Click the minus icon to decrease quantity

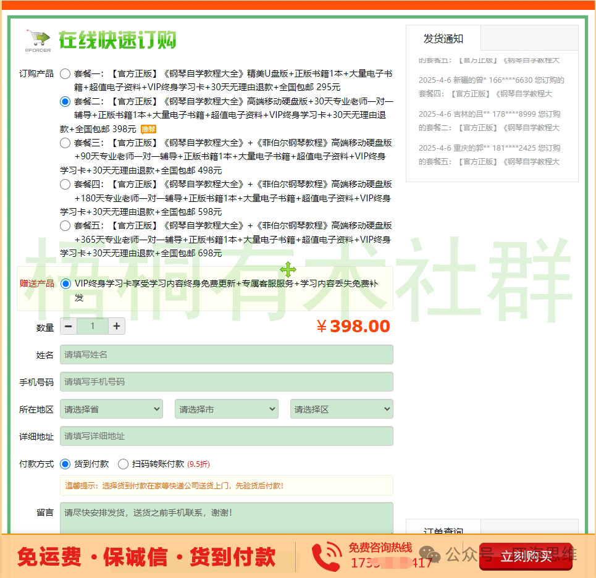coord(68,326)
